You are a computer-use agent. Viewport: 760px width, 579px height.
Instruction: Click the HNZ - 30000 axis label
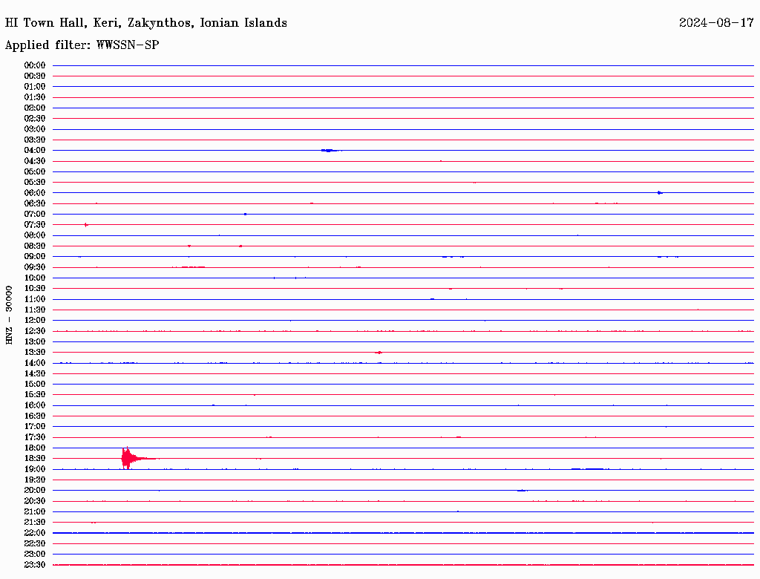[x=9, y=315]
